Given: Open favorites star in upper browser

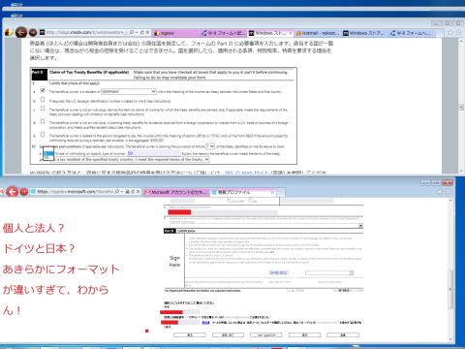Looking at the screenshot, I should click(x=450, y=32).
